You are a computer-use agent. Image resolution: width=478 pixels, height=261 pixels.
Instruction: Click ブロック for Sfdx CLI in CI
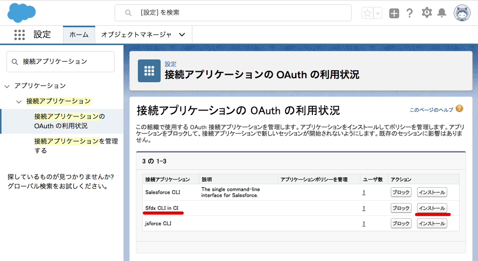pos(401,208)
